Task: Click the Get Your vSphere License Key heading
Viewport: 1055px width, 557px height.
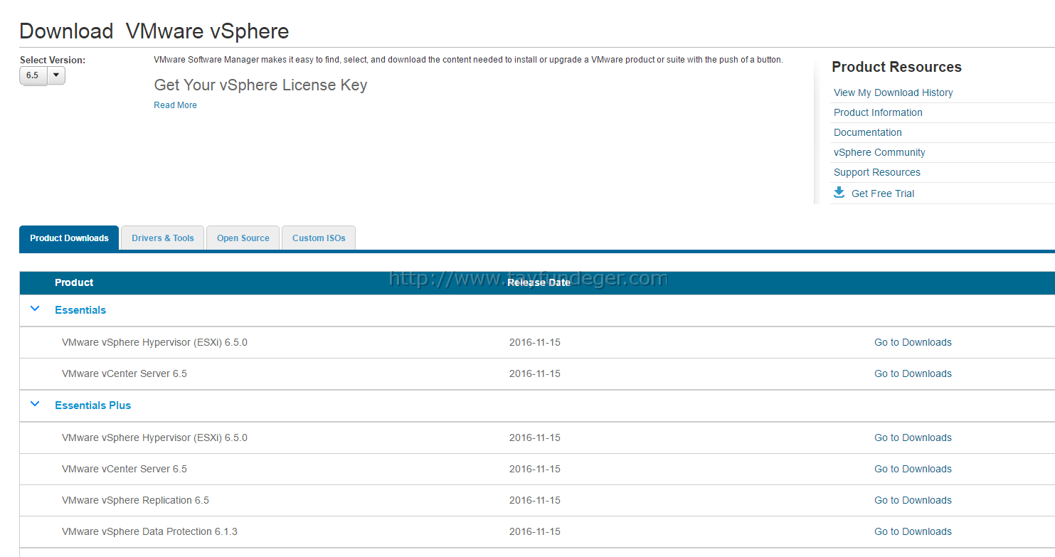Action: tap(260, 85)
